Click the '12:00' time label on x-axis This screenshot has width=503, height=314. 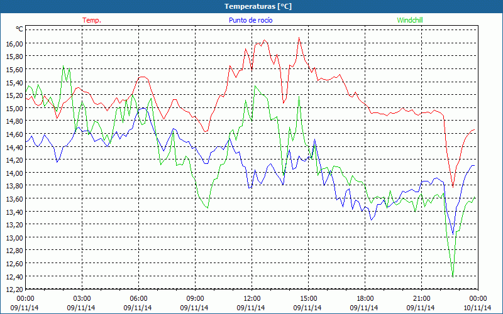click(252, 299)
